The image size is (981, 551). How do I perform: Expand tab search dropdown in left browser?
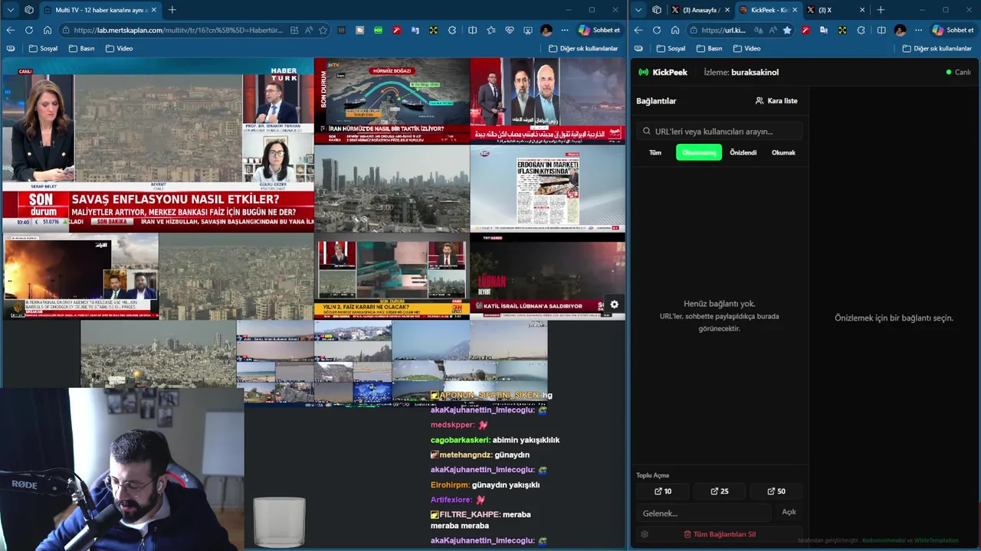11,10
